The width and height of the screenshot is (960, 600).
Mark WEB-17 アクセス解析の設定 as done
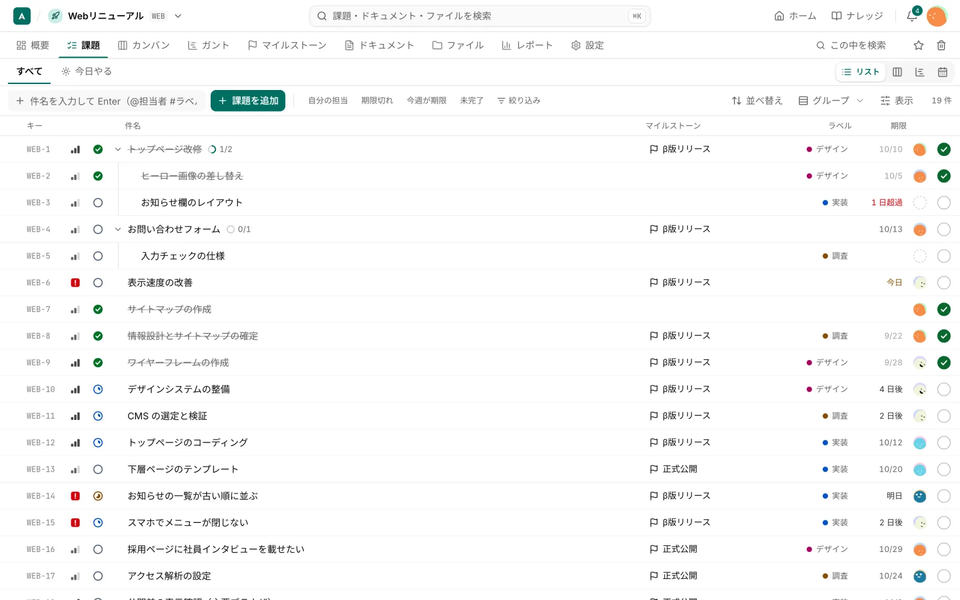point(944,576)
